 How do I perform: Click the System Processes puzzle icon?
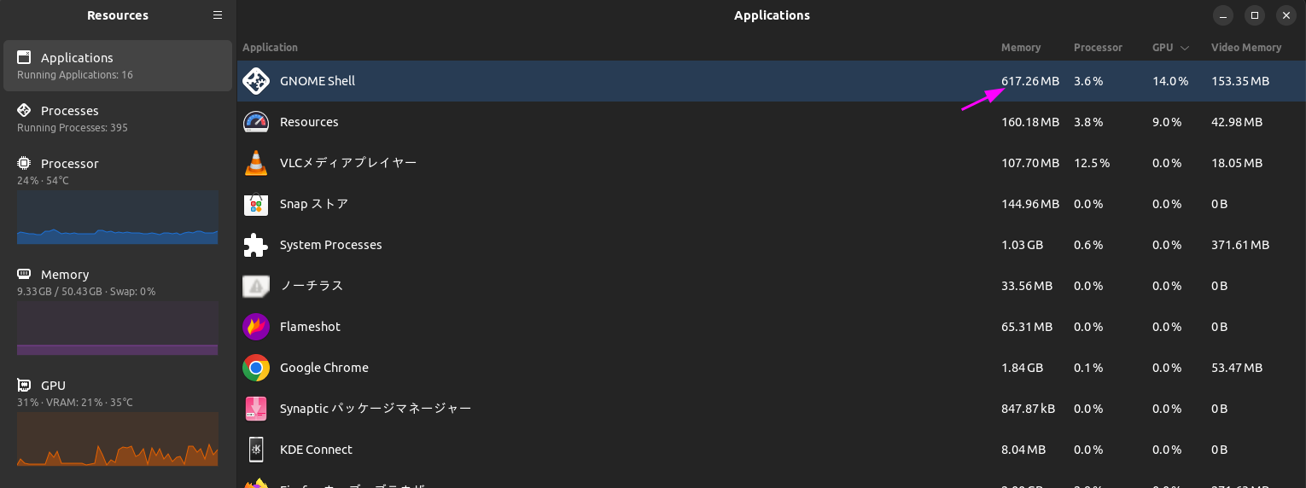256,245
